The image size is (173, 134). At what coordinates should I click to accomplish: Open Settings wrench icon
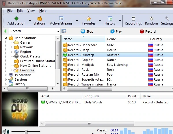(x=167, y=18)
